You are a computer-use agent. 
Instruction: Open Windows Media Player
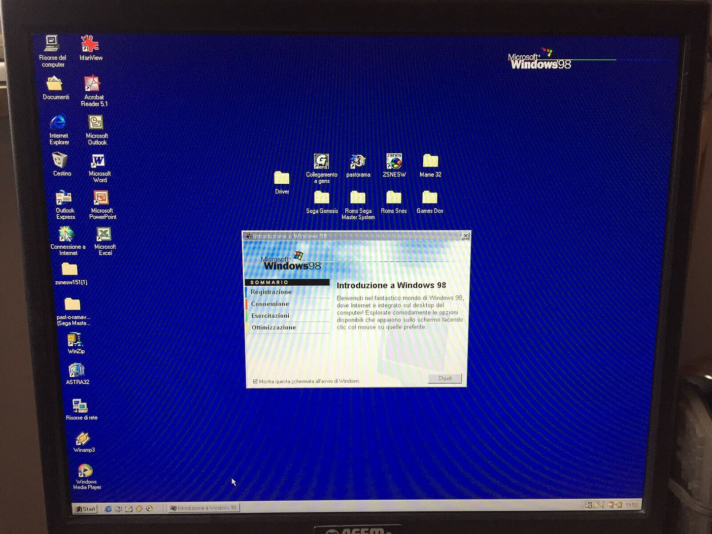click(x=85, y=469)
